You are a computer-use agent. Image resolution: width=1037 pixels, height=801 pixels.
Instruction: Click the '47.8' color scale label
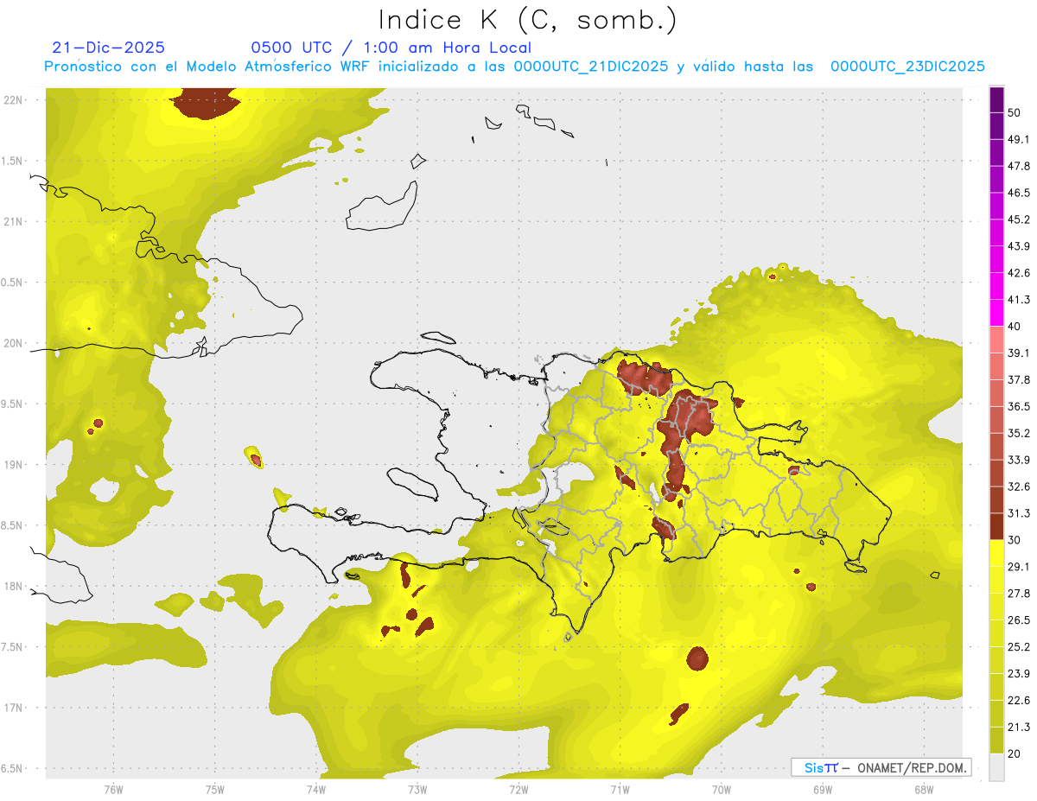click(1019, 166)
